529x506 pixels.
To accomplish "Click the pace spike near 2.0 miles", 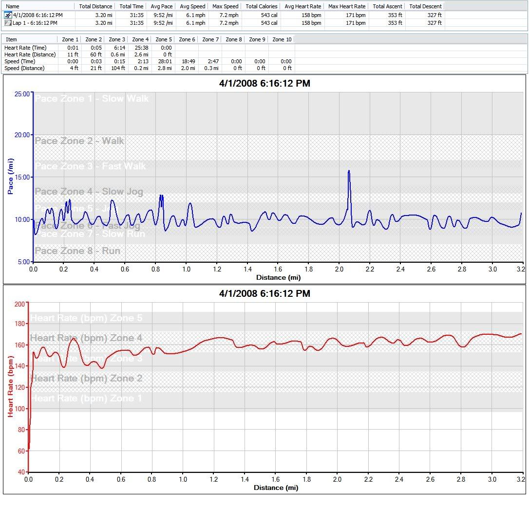I will point(349,173).
